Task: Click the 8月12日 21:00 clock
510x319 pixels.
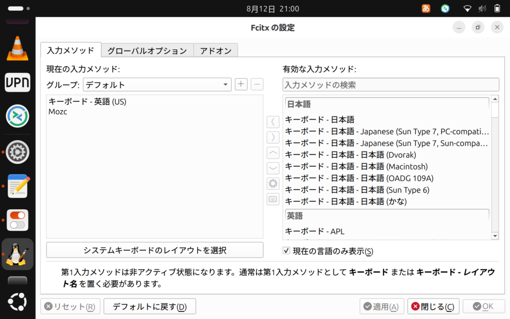Action: click(x=272, y=9)
